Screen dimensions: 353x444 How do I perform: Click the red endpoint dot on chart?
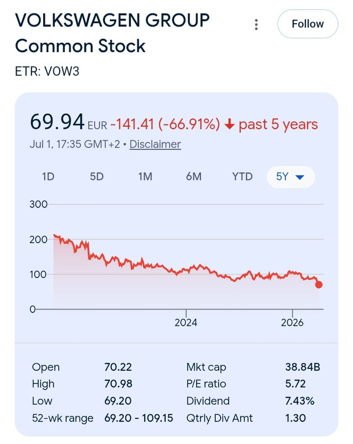click(x=319, y=285)
